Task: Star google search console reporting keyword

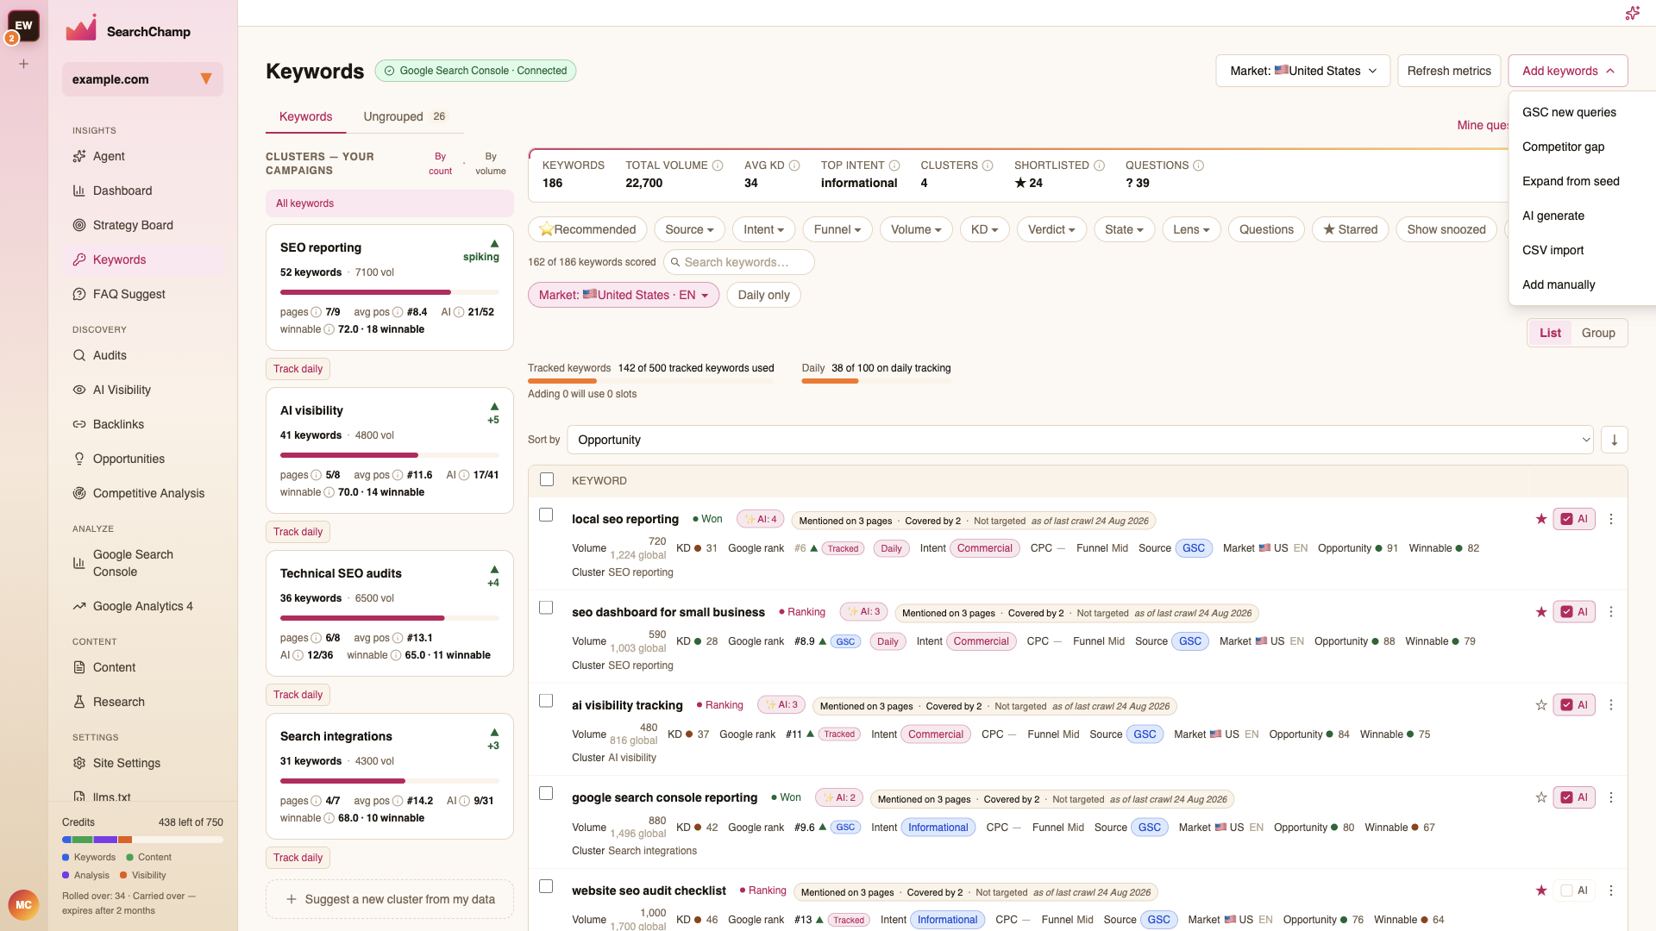Action: 1541,797
